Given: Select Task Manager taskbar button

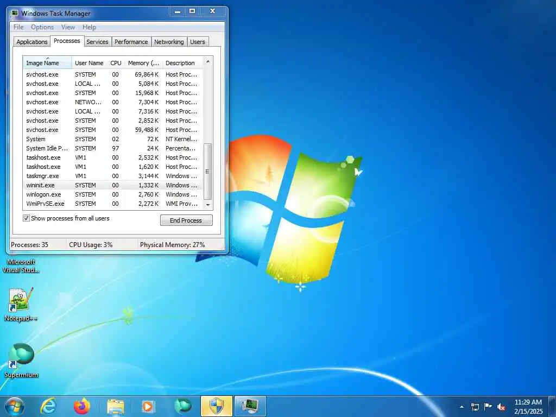Looking at the screenshot, I should click(250, 406).
